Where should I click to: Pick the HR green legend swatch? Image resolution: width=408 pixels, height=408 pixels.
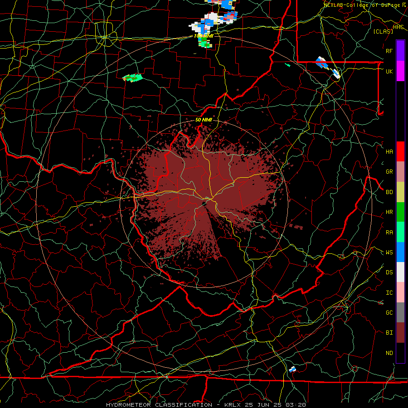click(x=400, y=212)
